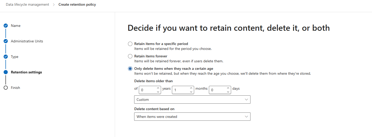This screenshot has height=137, width=372.
Task: Open the Type wizard step
Action: (x=14, y=57)
